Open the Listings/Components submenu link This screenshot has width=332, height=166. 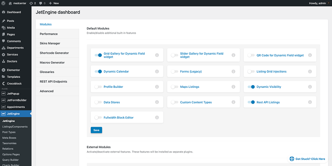15,127
